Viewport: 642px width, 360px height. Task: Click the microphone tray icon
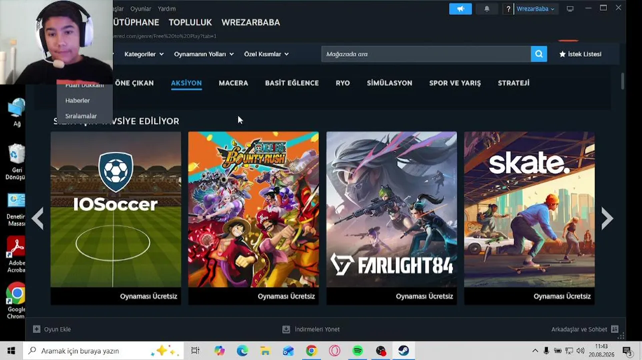(546, 350)
